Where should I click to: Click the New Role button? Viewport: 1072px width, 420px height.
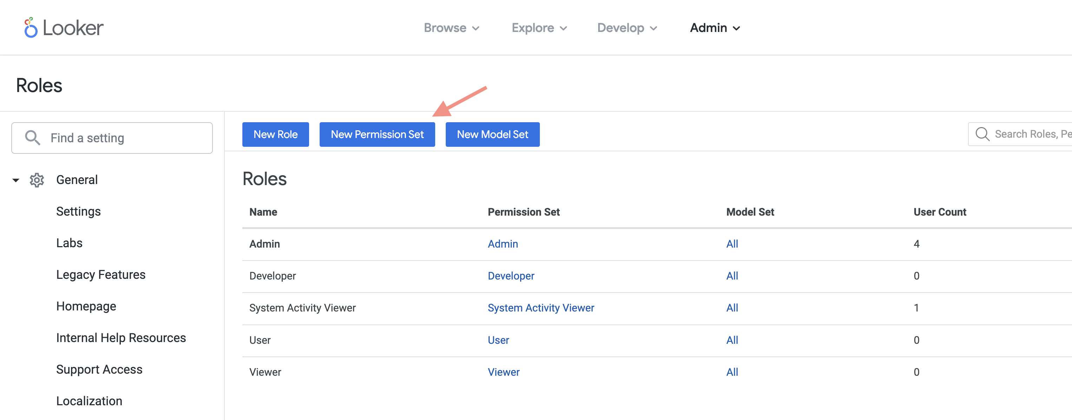pos(275,134)
